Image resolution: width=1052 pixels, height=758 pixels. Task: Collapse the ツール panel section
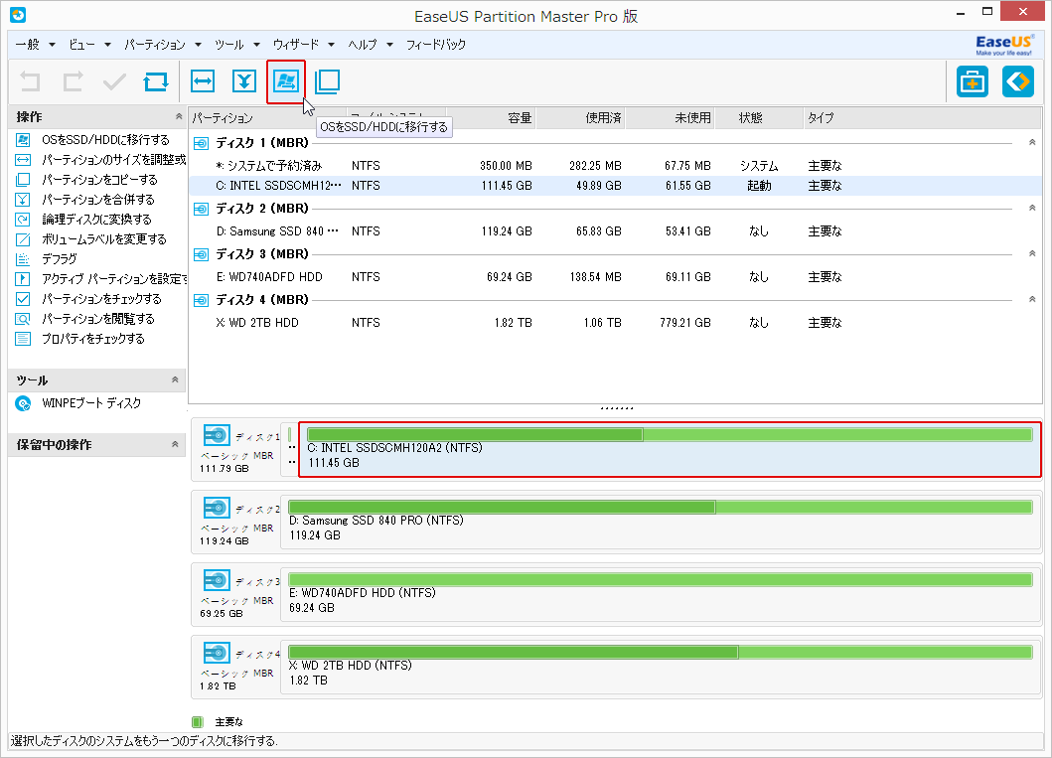(175, 379)
